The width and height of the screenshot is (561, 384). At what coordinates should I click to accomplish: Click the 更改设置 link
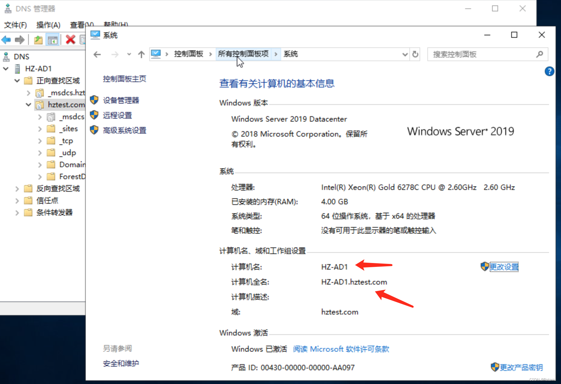504,267
